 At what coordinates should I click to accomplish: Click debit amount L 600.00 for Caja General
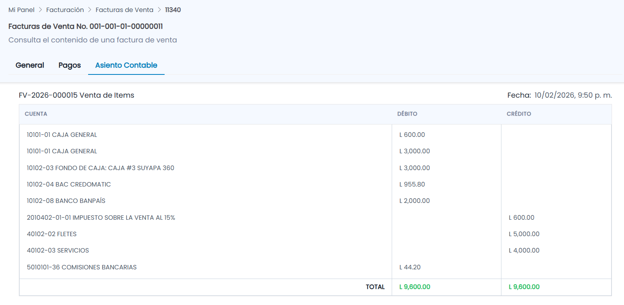412,135
